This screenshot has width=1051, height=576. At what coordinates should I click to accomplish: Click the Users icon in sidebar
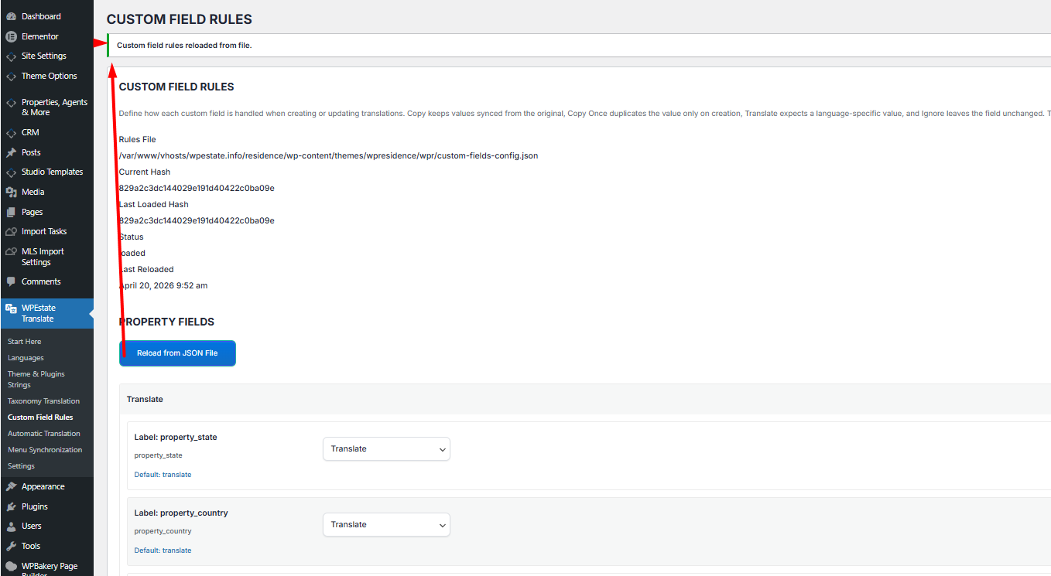pos(11,526)
